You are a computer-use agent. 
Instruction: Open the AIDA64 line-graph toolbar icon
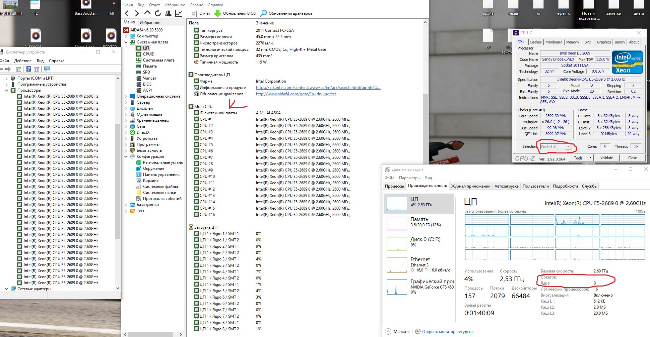point(179,13)
